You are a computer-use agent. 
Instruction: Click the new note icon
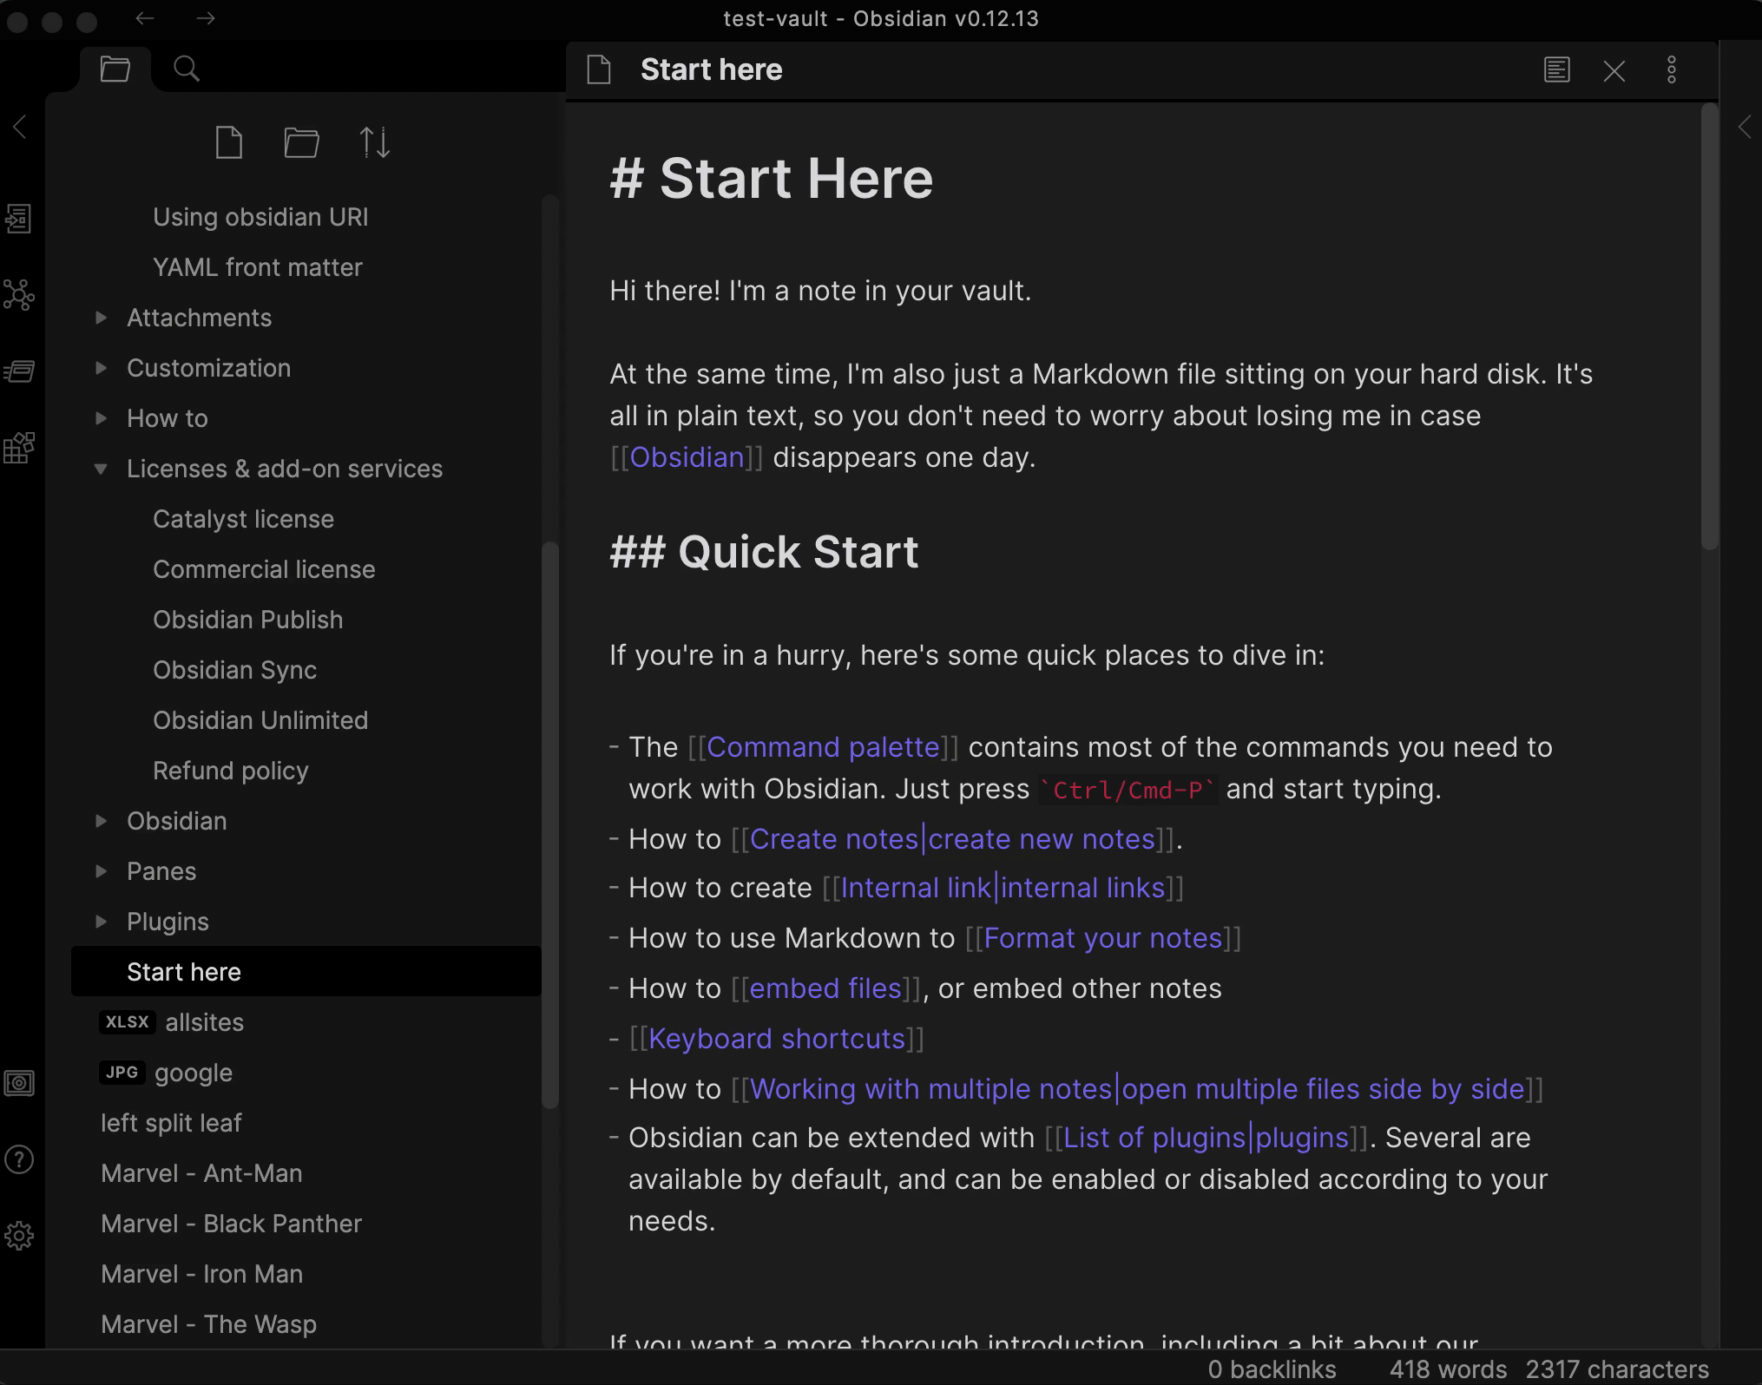click(229, 142)
